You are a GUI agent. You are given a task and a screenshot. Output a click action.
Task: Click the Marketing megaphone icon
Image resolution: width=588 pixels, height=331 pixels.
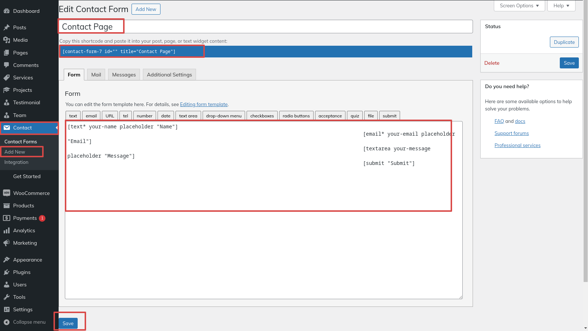(x=7, y=243)
